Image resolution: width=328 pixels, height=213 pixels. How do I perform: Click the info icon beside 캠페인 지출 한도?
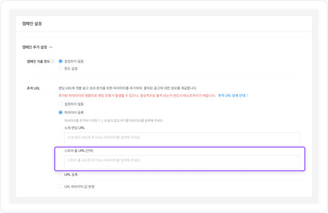coord(53,62)
